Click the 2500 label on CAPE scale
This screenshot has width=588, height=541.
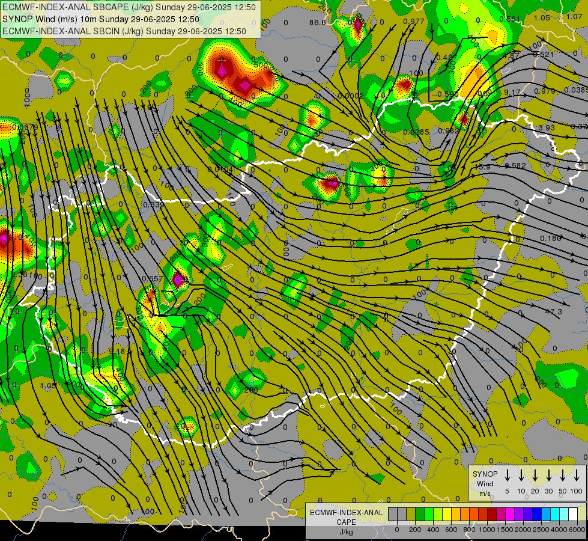(541, 530)
